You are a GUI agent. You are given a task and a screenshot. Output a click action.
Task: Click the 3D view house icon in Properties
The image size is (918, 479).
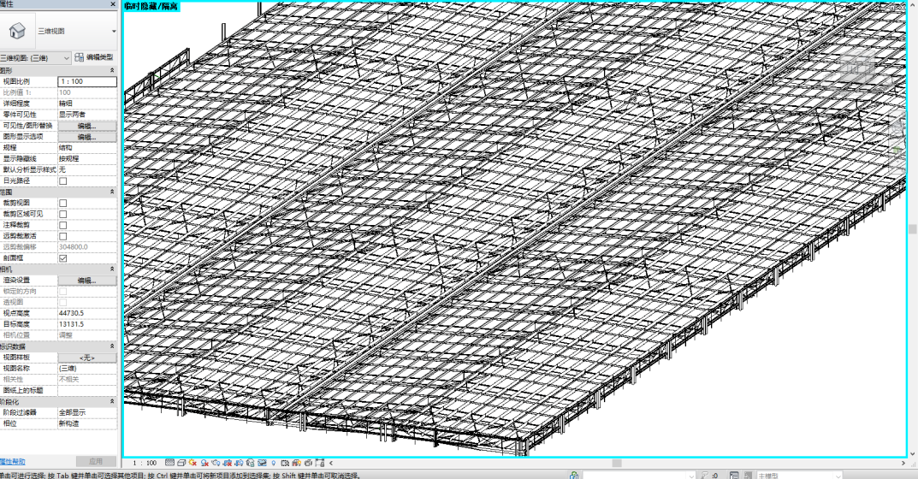pyautogui.click(x=18, y=31)
